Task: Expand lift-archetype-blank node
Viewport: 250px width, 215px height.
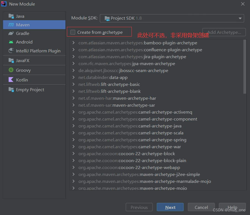Action: point(73,91)
